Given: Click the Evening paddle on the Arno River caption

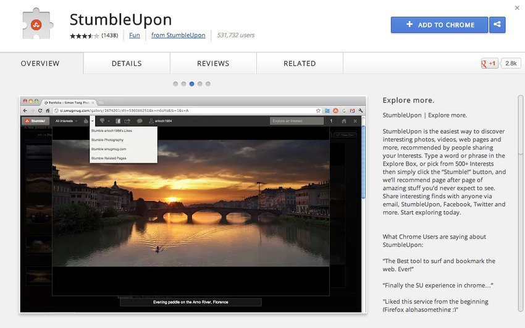Looking at the screenshot, I should click(191, 302).
